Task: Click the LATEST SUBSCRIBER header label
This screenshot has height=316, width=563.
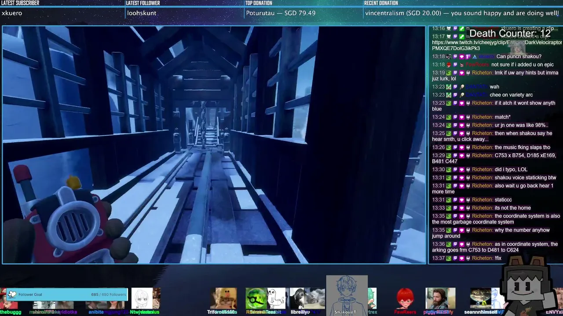Action: click(x=20, y=3)
